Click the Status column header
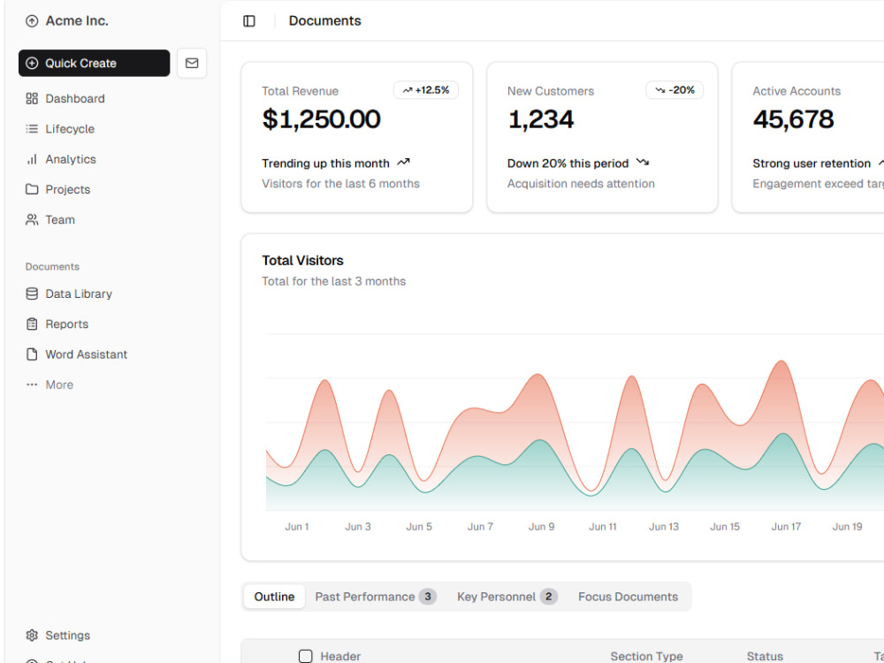Image resolution: width=884 pixels, height=663 pixels. [765, 656]
